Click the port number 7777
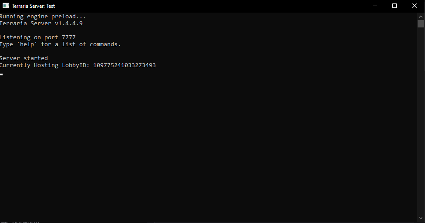425x223 pixels. 69,37
